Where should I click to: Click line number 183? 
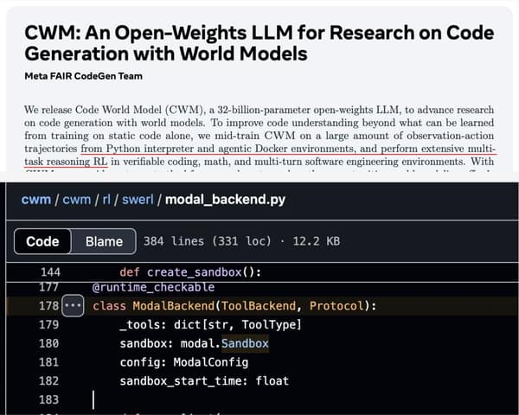pyautogui.click(x=49, y=399)
